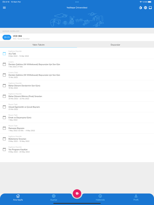Toggle the contrast theme icon
The width and height of the screenshot is (154, 205).
click(141, 8)
